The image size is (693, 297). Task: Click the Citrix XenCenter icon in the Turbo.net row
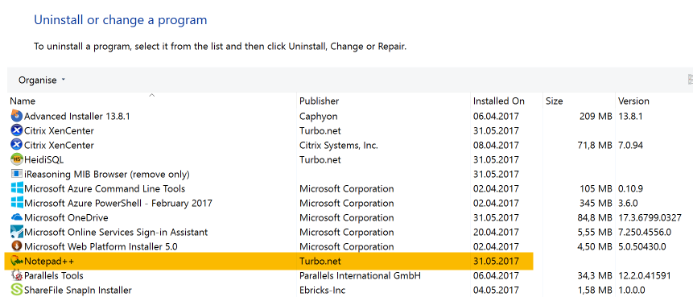pyautogui.click(x=16, y=131)
